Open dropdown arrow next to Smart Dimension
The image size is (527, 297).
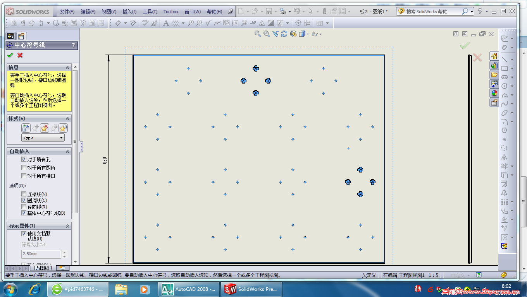126,23
